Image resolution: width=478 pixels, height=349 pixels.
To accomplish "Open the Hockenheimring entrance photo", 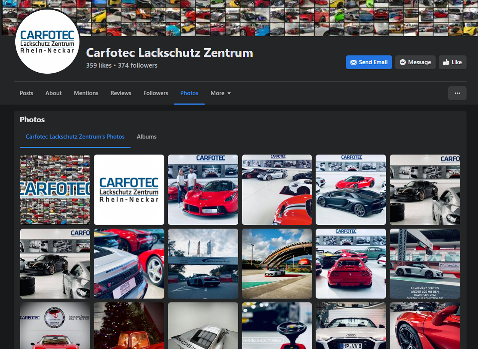I will point(203,263).
